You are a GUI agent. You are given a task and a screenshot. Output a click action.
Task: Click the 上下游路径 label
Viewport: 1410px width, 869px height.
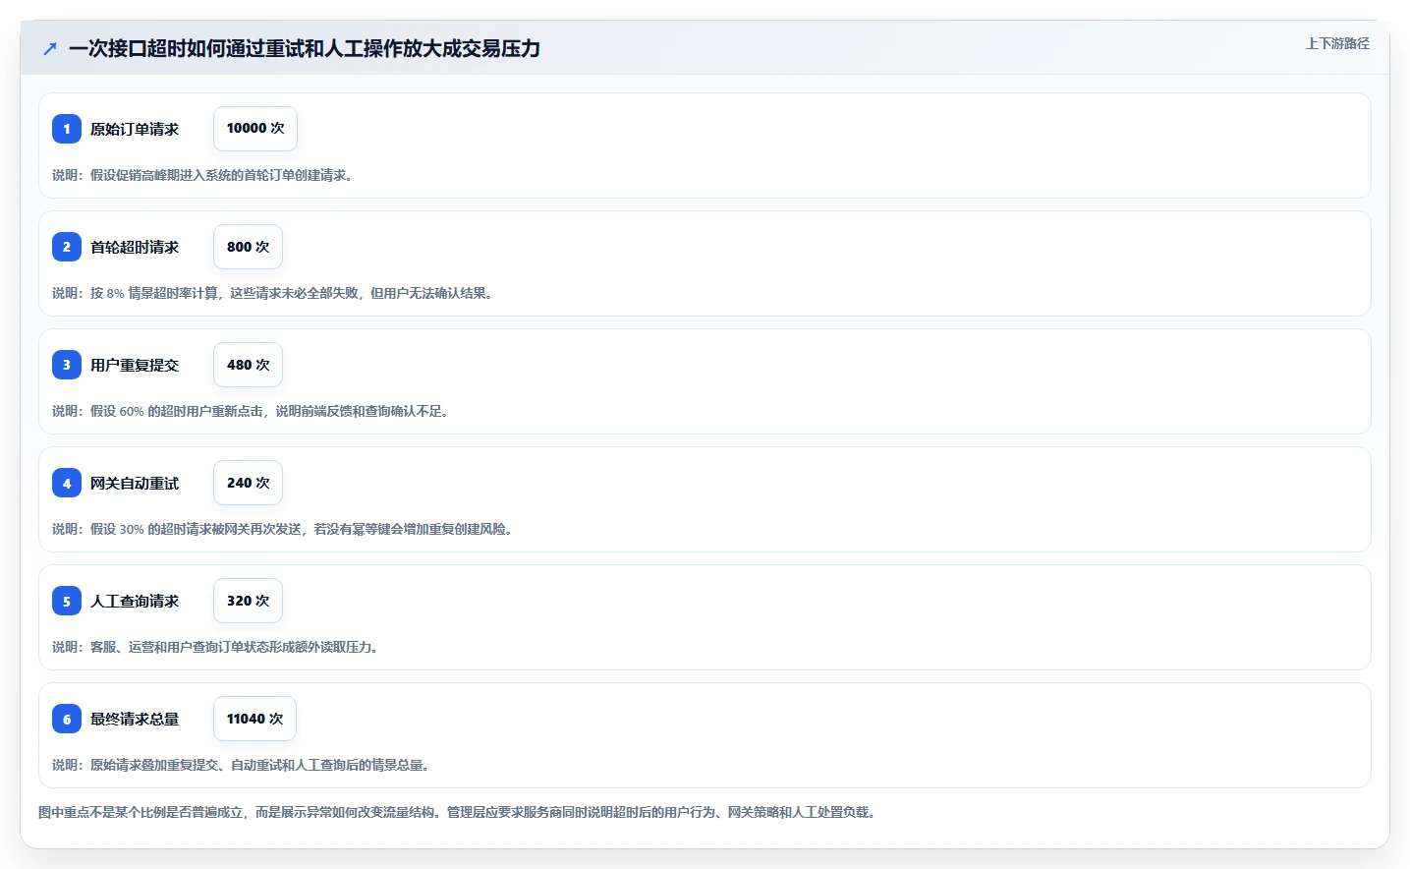click(x=1337, y=43)
